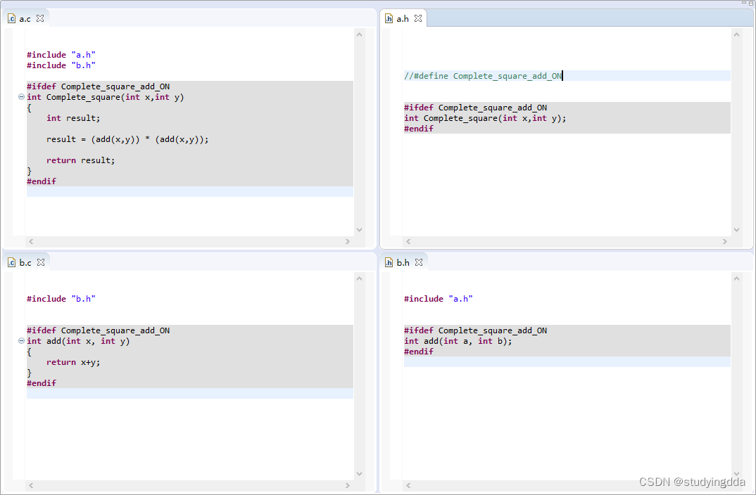Click scroll up arrow in b.h editor

pos(736,279)
